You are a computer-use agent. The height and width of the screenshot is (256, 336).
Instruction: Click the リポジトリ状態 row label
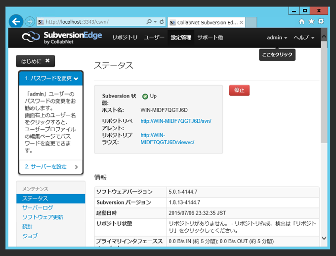114,224
